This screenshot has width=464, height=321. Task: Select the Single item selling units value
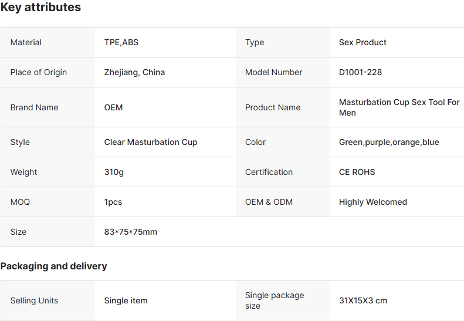point(126,300)
